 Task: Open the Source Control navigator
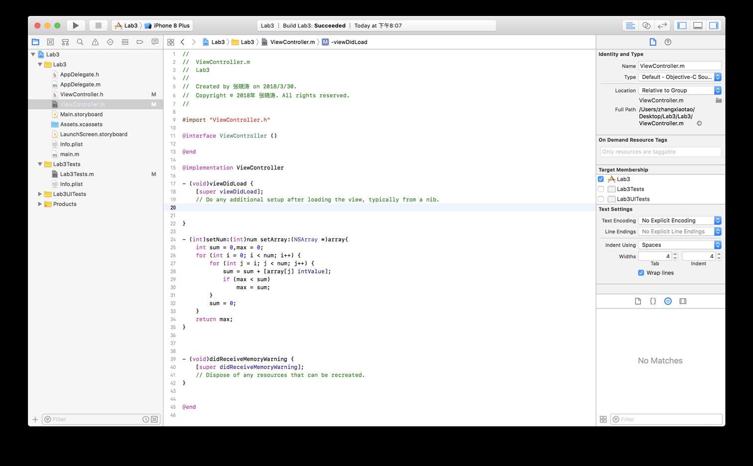[x=50, y=42]
